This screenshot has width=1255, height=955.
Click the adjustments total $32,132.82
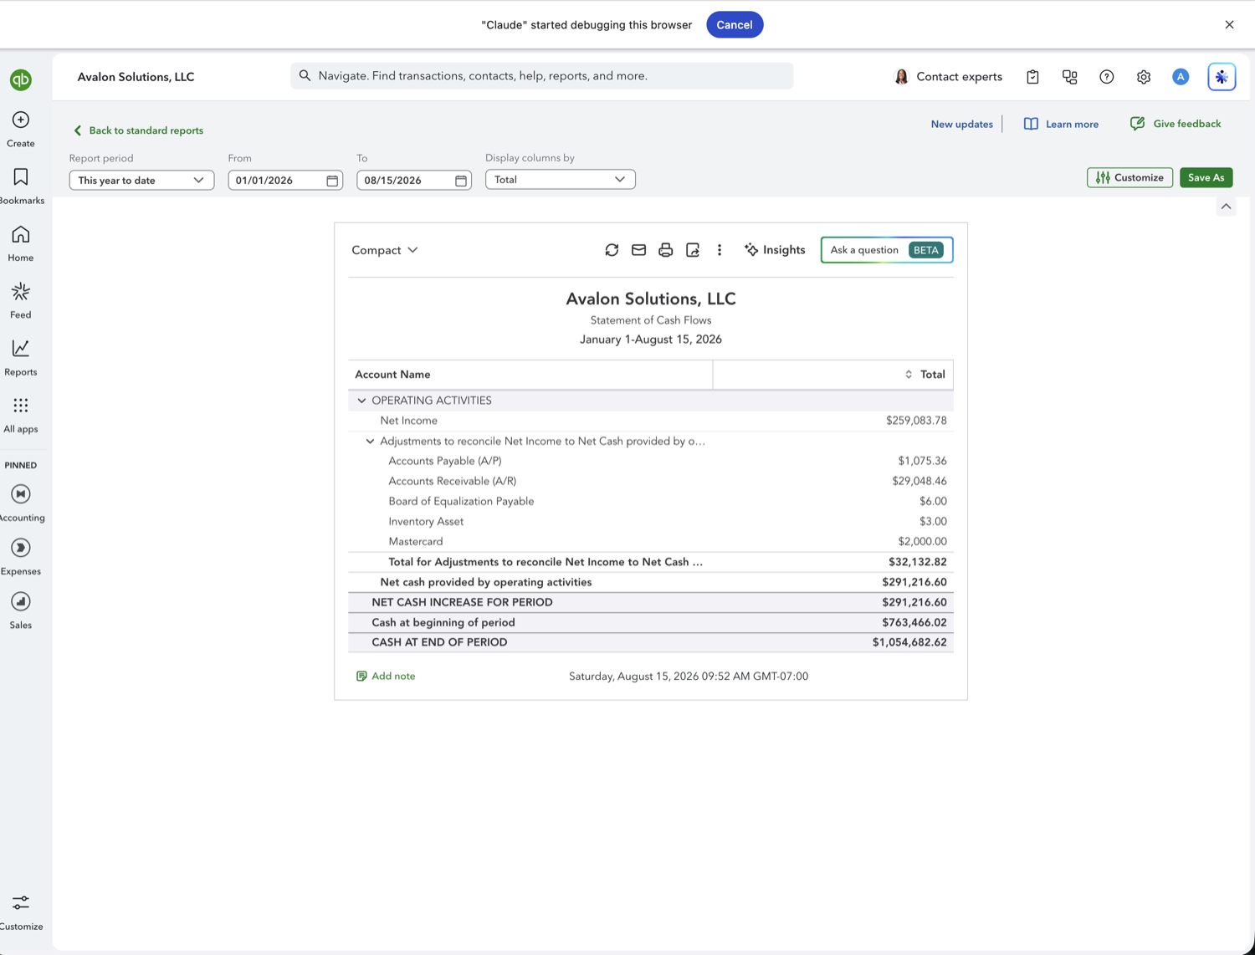tap(918, 562)
